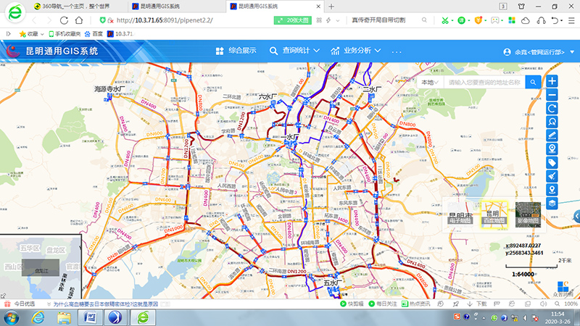Open the 10.3.71 bookmark

(120, 34)
